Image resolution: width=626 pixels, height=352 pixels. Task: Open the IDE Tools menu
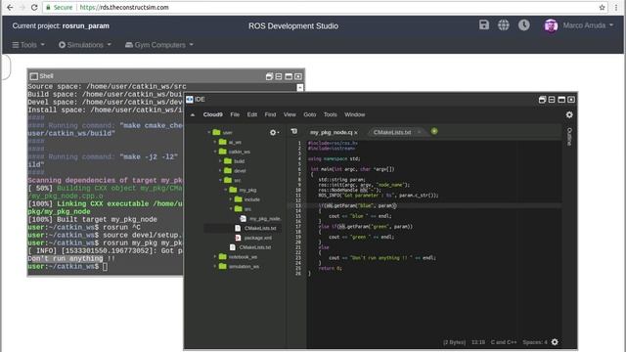pyautogui.click(x=331, y=114)
